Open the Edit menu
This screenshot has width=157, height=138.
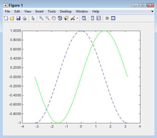click(x=17, y=11)
